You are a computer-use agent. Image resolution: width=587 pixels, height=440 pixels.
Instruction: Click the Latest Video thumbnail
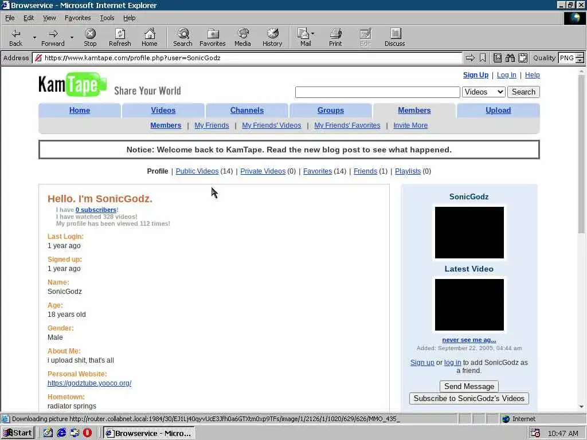pos(469,305)
